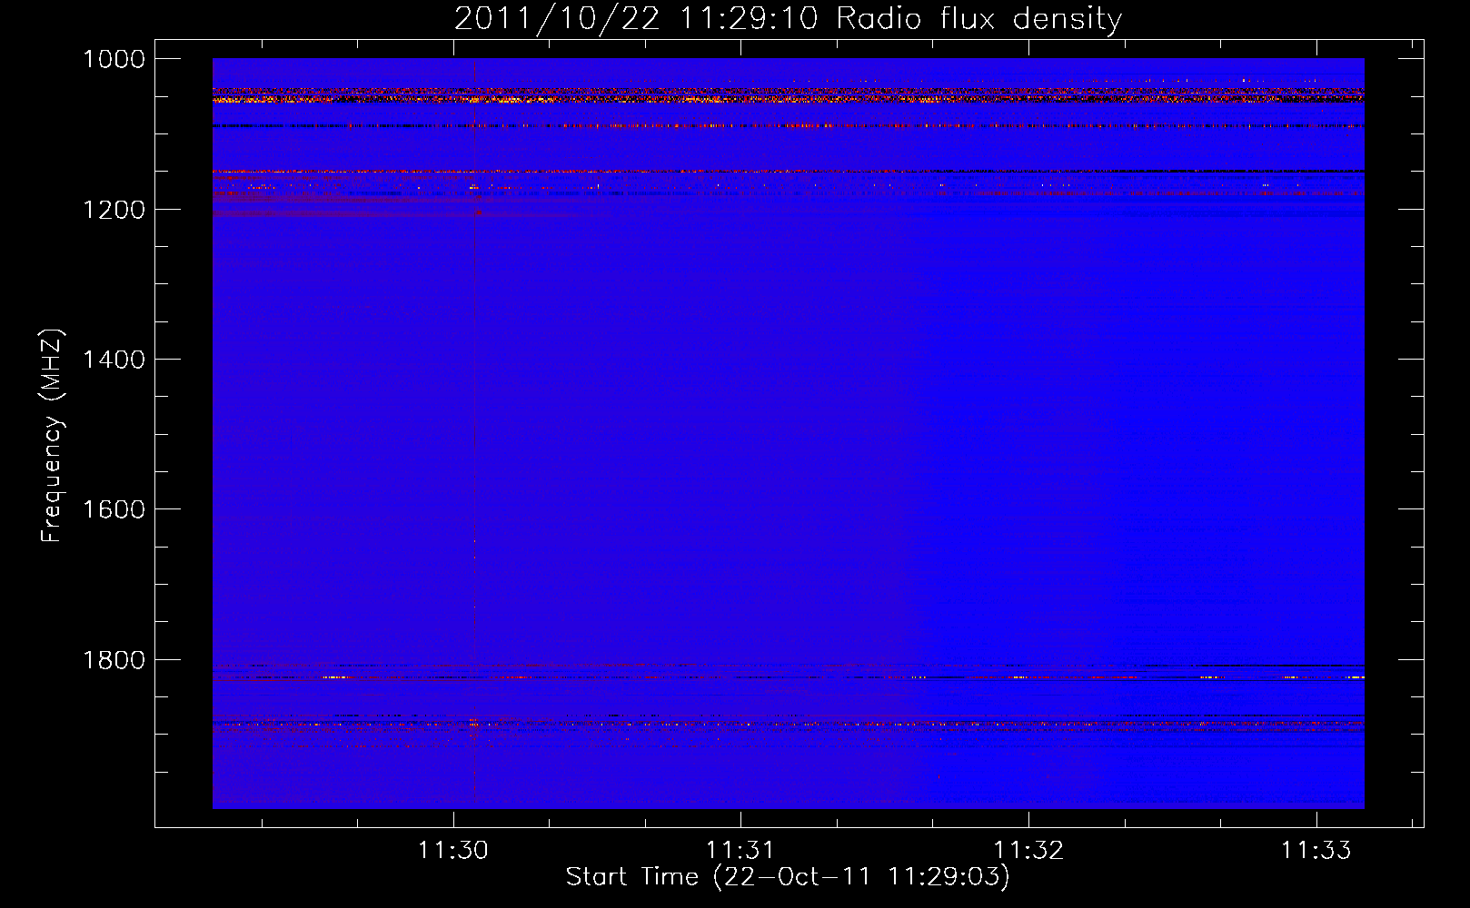Click the 1000 frequency tick label
1470x908 pixels.
coord(114,59)
